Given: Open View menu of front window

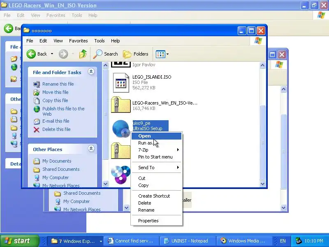Looking at the screenshot, I should (58, 41).
